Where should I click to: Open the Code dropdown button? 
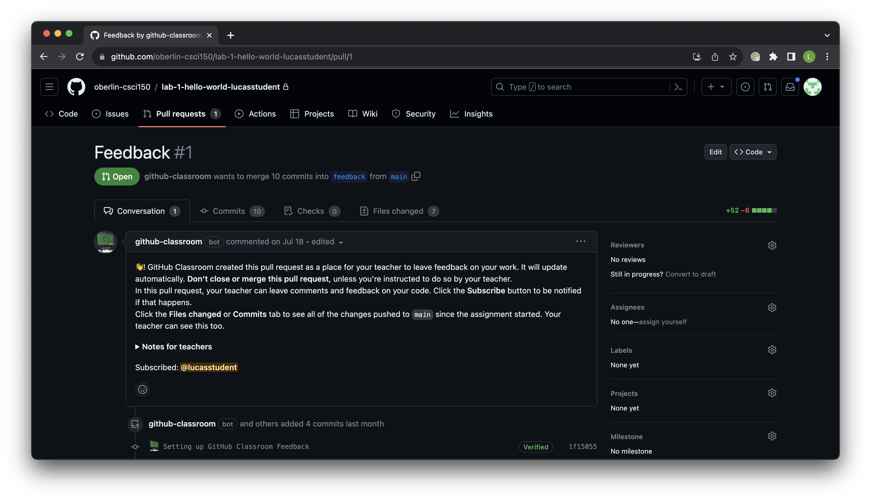(753, 152)
